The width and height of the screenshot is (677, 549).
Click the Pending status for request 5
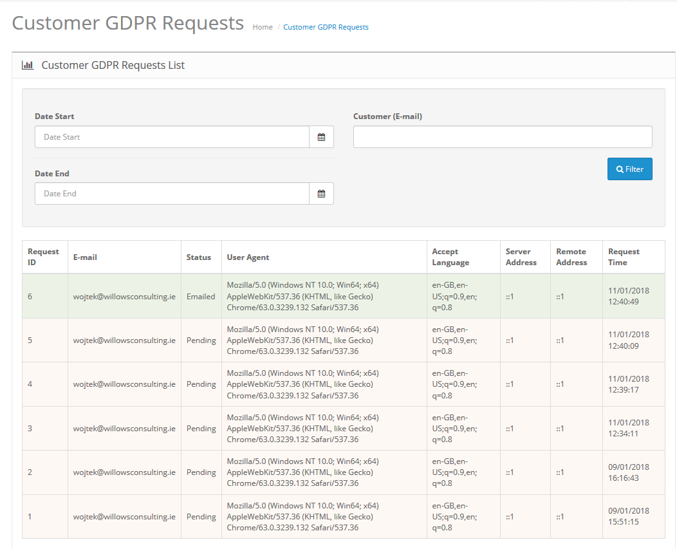(201, 340)
